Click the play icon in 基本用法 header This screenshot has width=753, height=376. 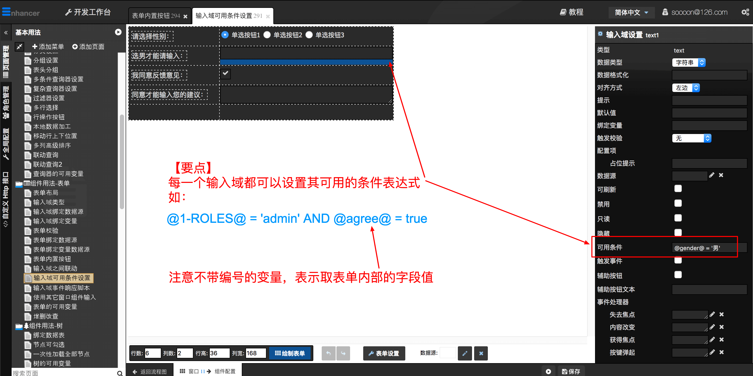[x=118, y=32]
